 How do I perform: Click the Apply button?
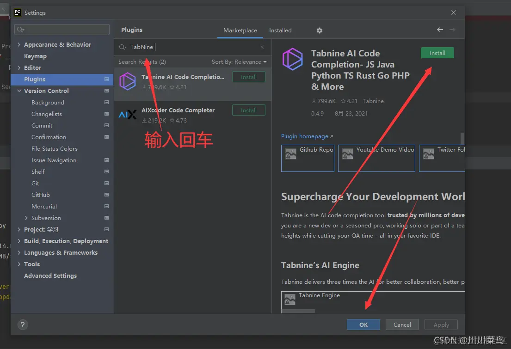[441, 325]
